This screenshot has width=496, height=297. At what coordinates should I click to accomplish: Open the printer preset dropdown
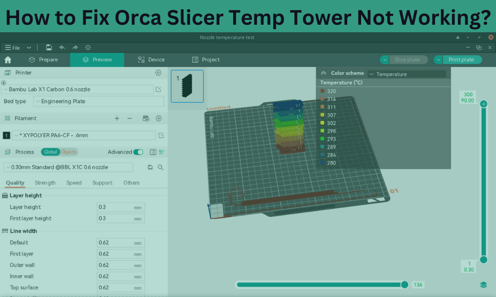coord(77,89)
